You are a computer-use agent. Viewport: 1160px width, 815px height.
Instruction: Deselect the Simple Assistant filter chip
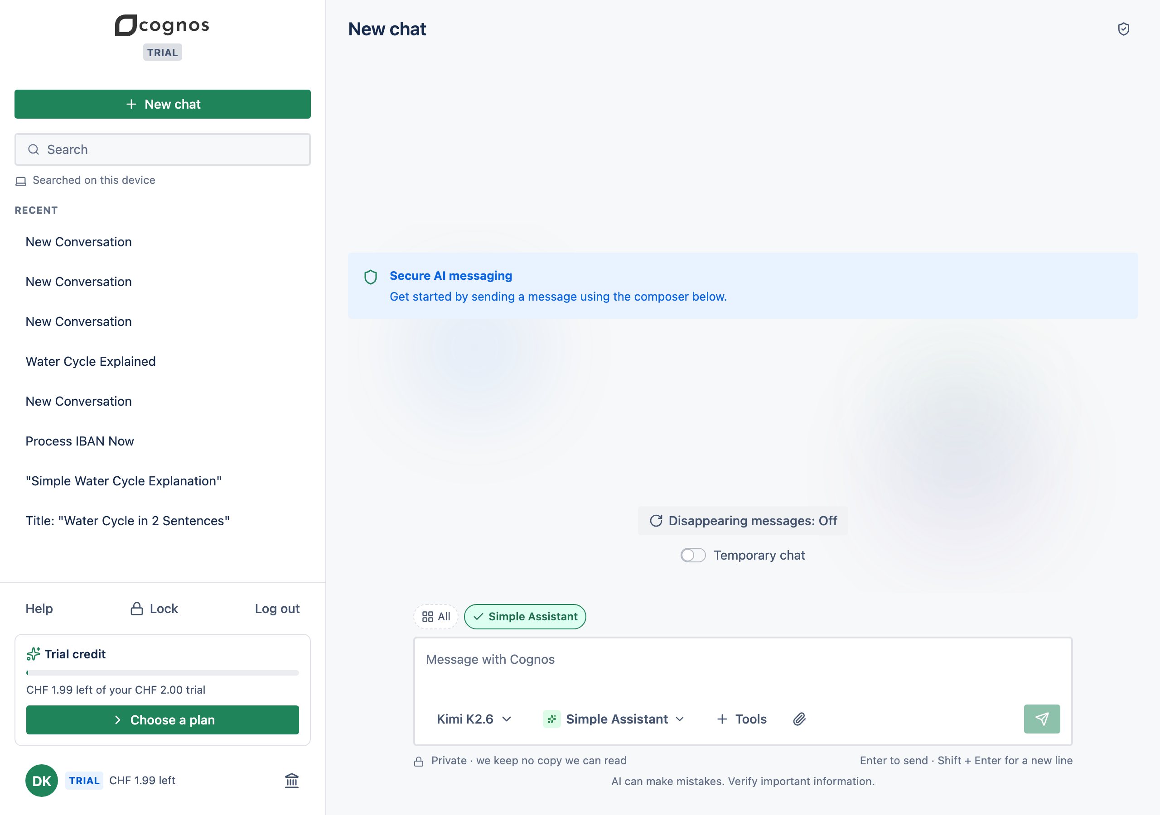click(x=525, y=617)
